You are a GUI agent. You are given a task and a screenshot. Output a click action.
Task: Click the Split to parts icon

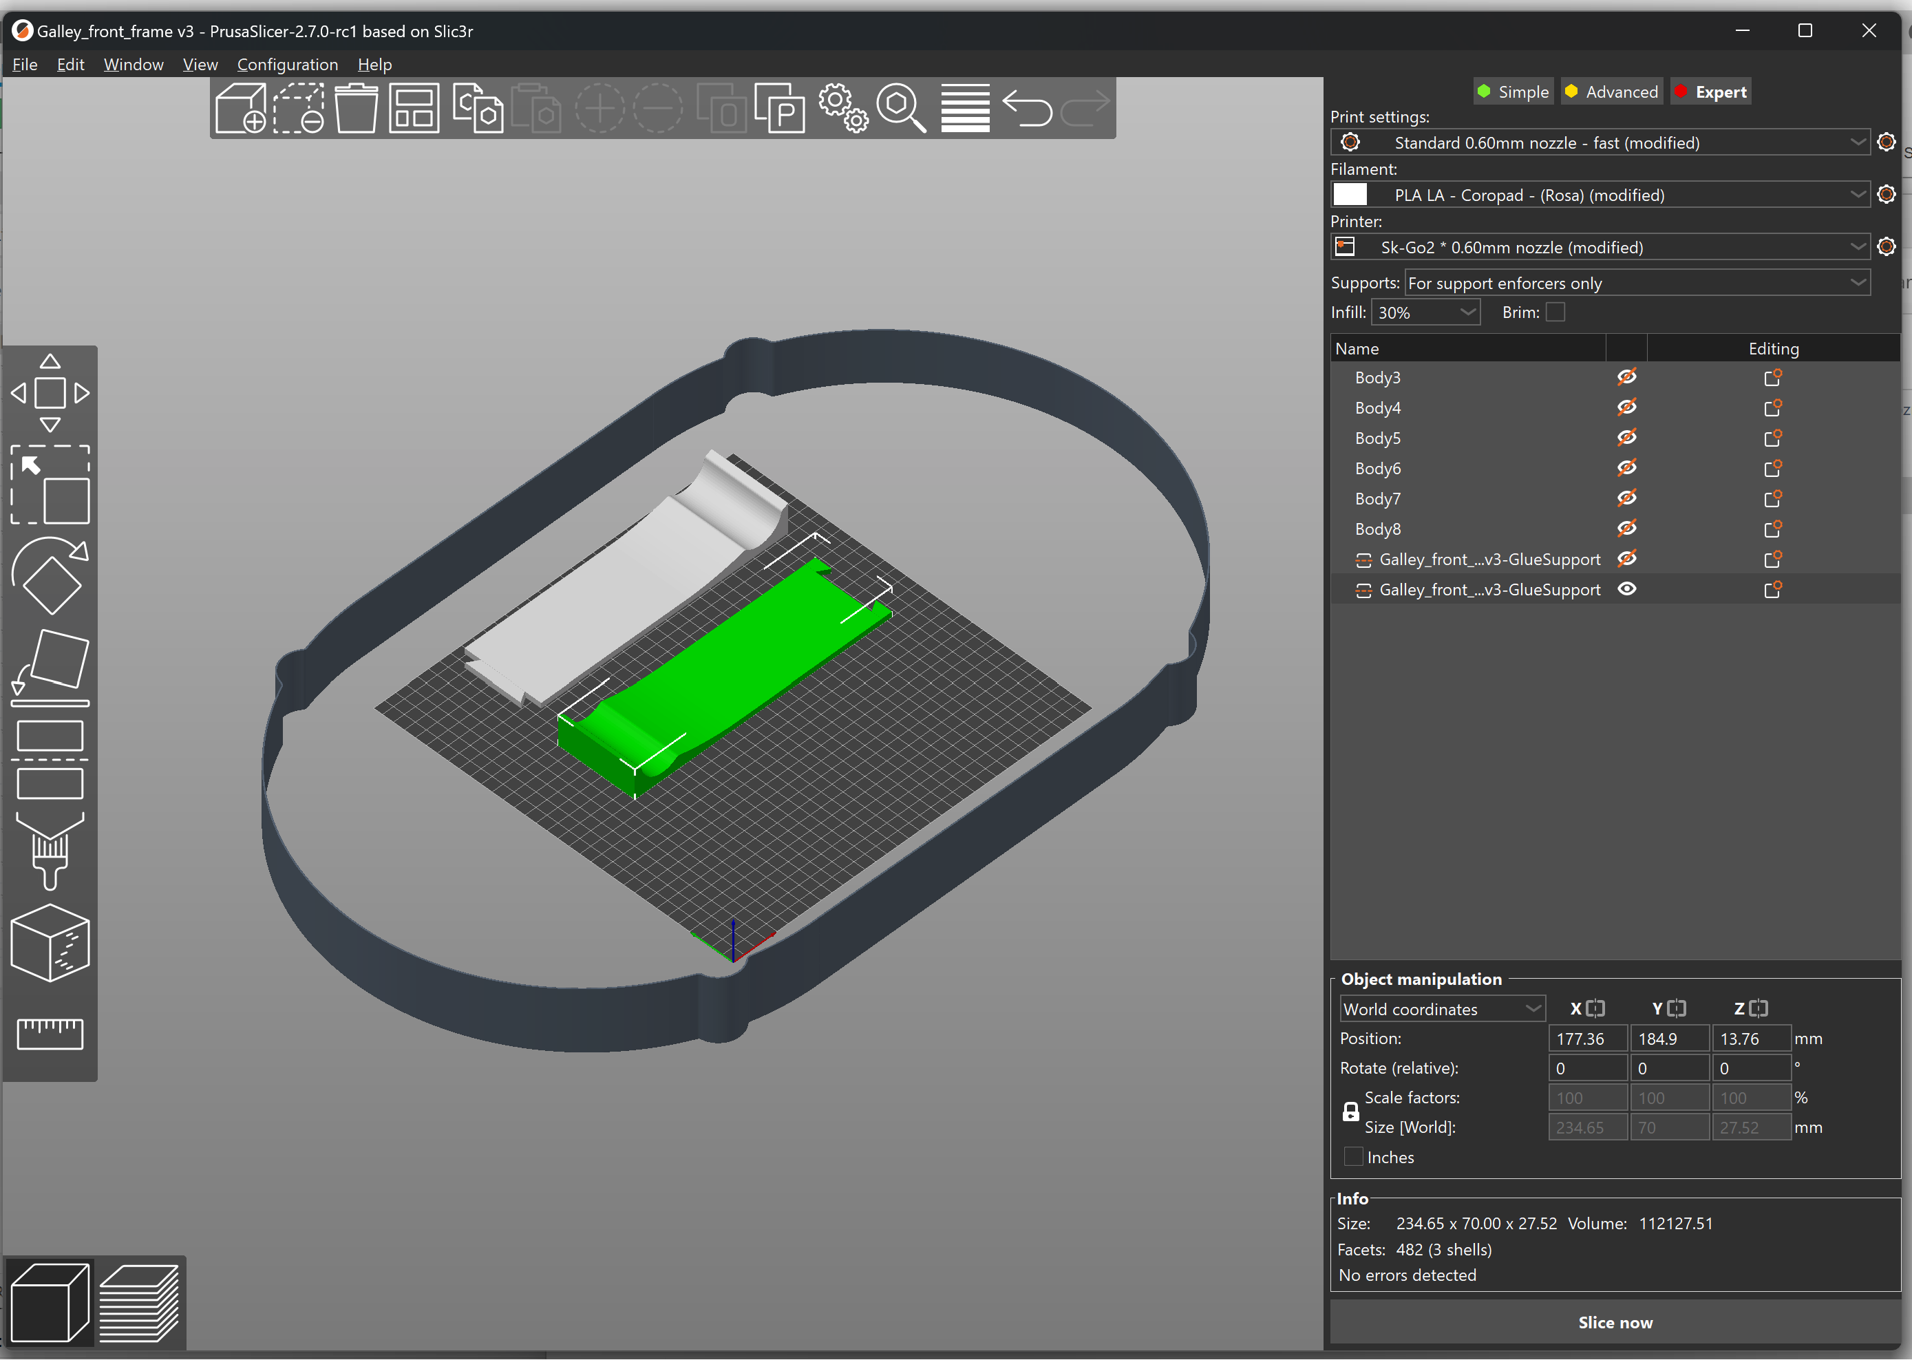pos(780,108)
